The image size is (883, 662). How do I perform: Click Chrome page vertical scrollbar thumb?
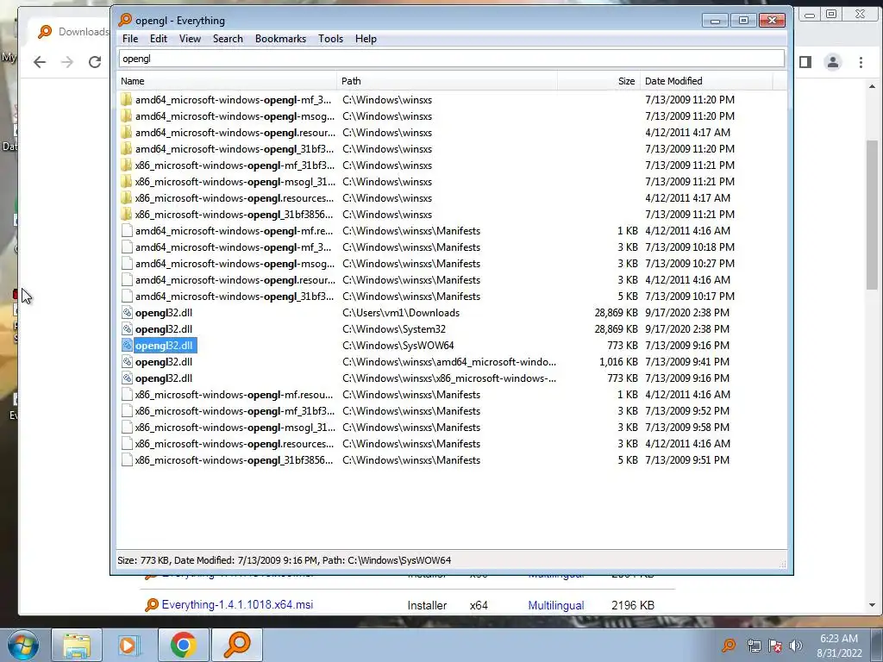tap(873, 214)
